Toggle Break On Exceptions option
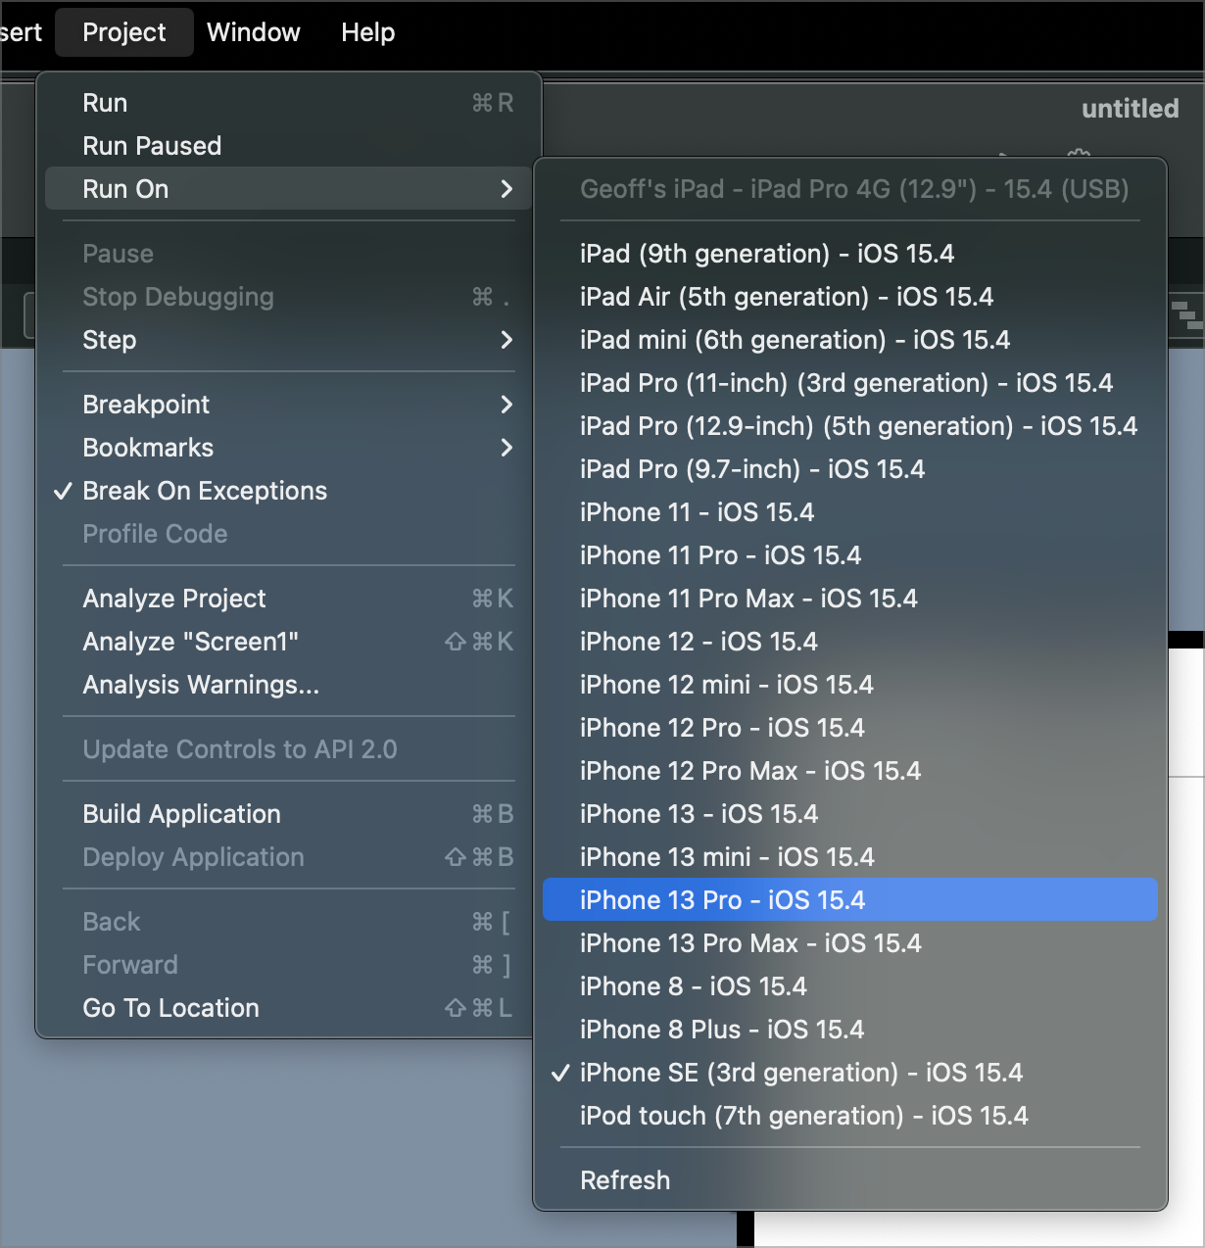The height and width of the screenshot is (1248, 1205). click(205, 491)
